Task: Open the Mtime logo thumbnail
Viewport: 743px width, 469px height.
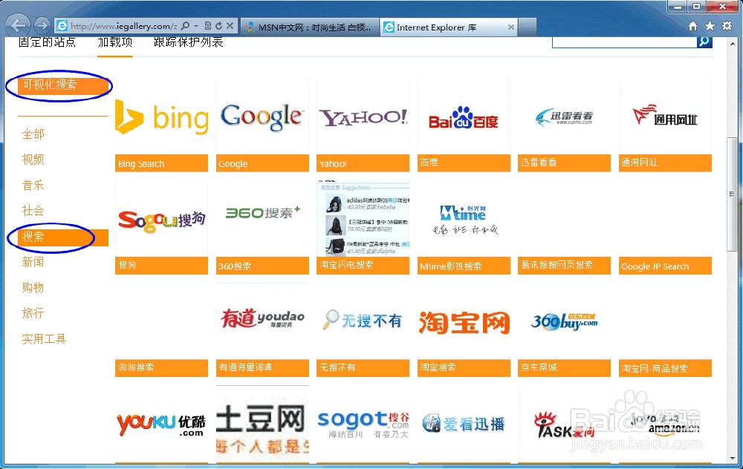Action: (464, 219)
